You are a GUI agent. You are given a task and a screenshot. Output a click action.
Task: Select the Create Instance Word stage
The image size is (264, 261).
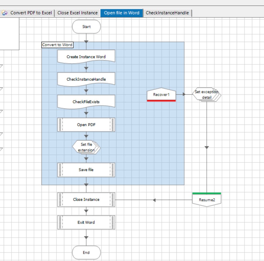click(x=86, y=57)
